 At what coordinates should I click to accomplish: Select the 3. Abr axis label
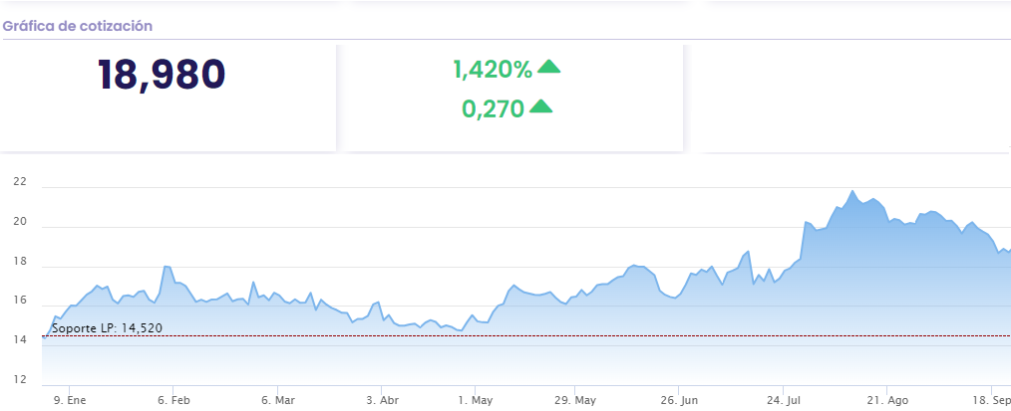click(x=382, y=400)
